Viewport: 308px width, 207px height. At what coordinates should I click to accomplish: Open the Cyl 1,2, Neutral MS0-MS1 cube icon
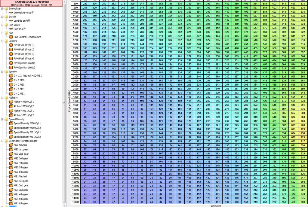11,75
